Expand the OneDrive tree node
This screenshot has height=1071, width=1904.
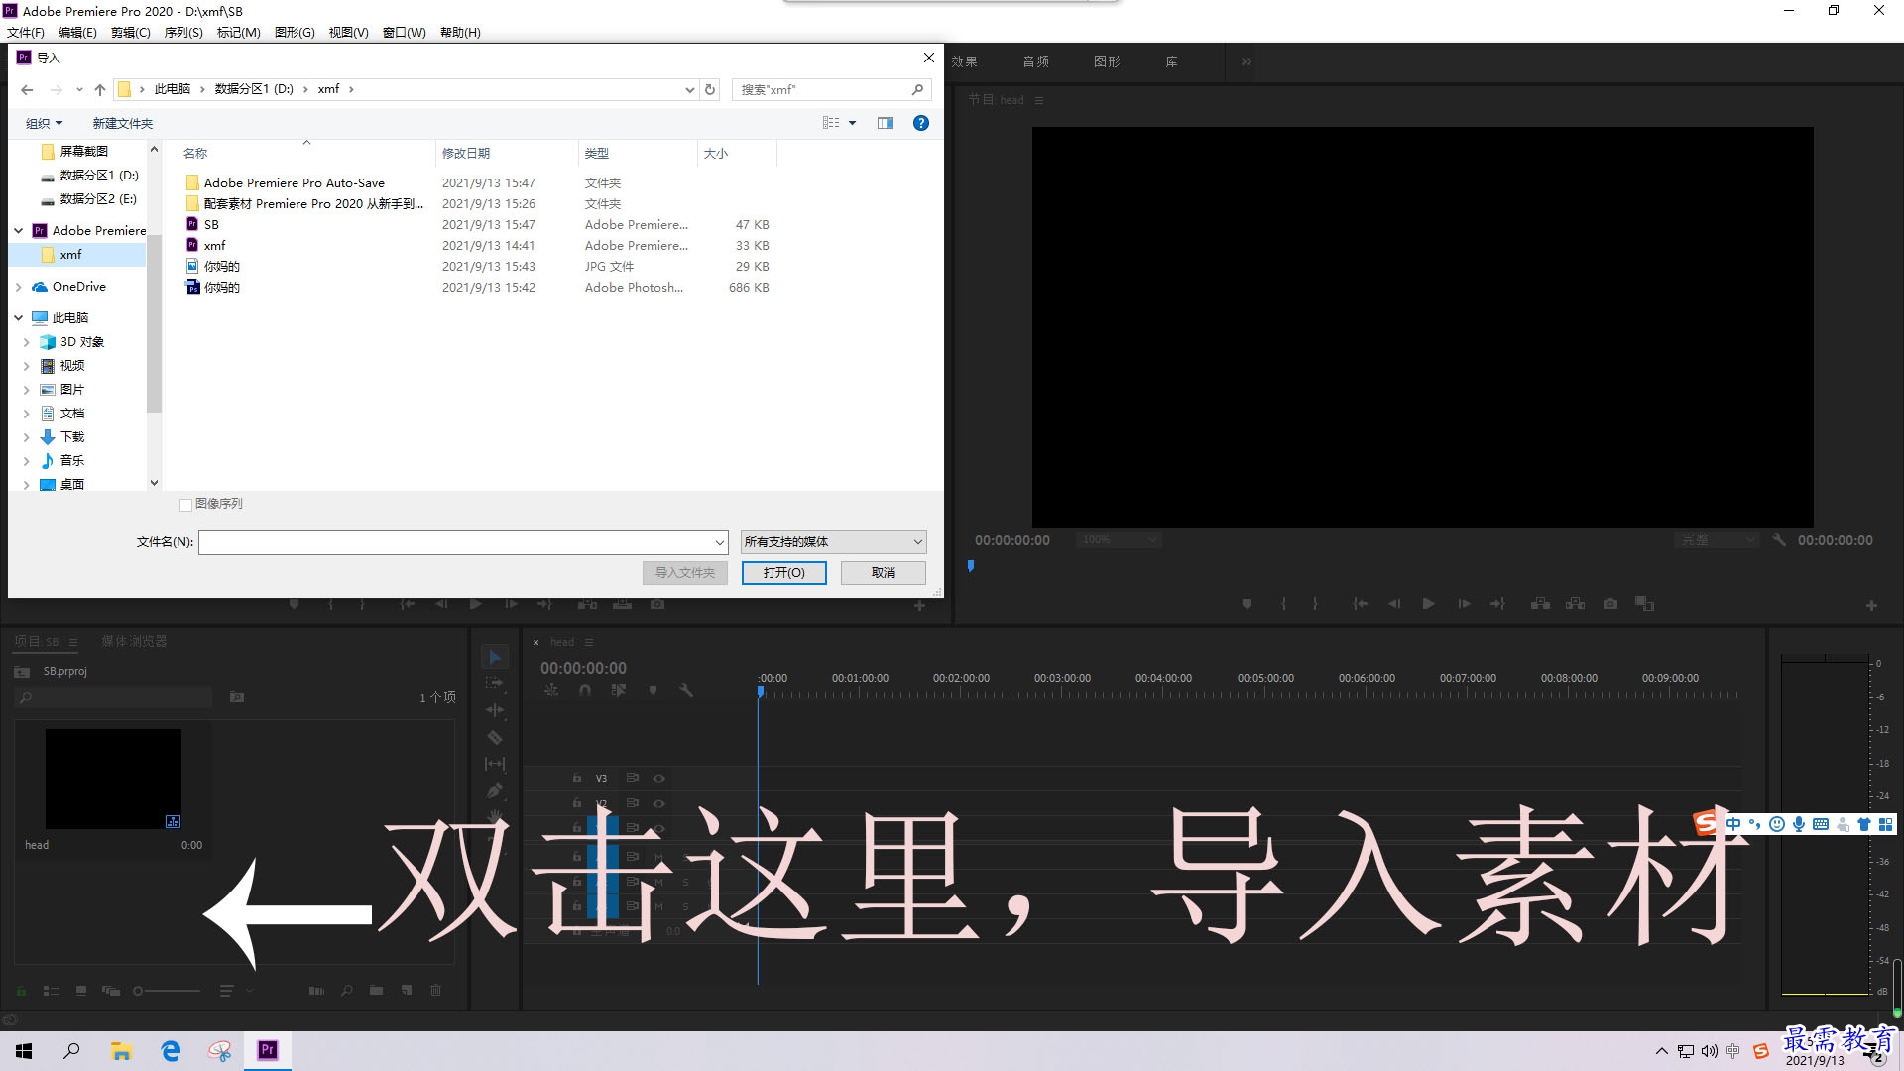(x=18, y=287)
